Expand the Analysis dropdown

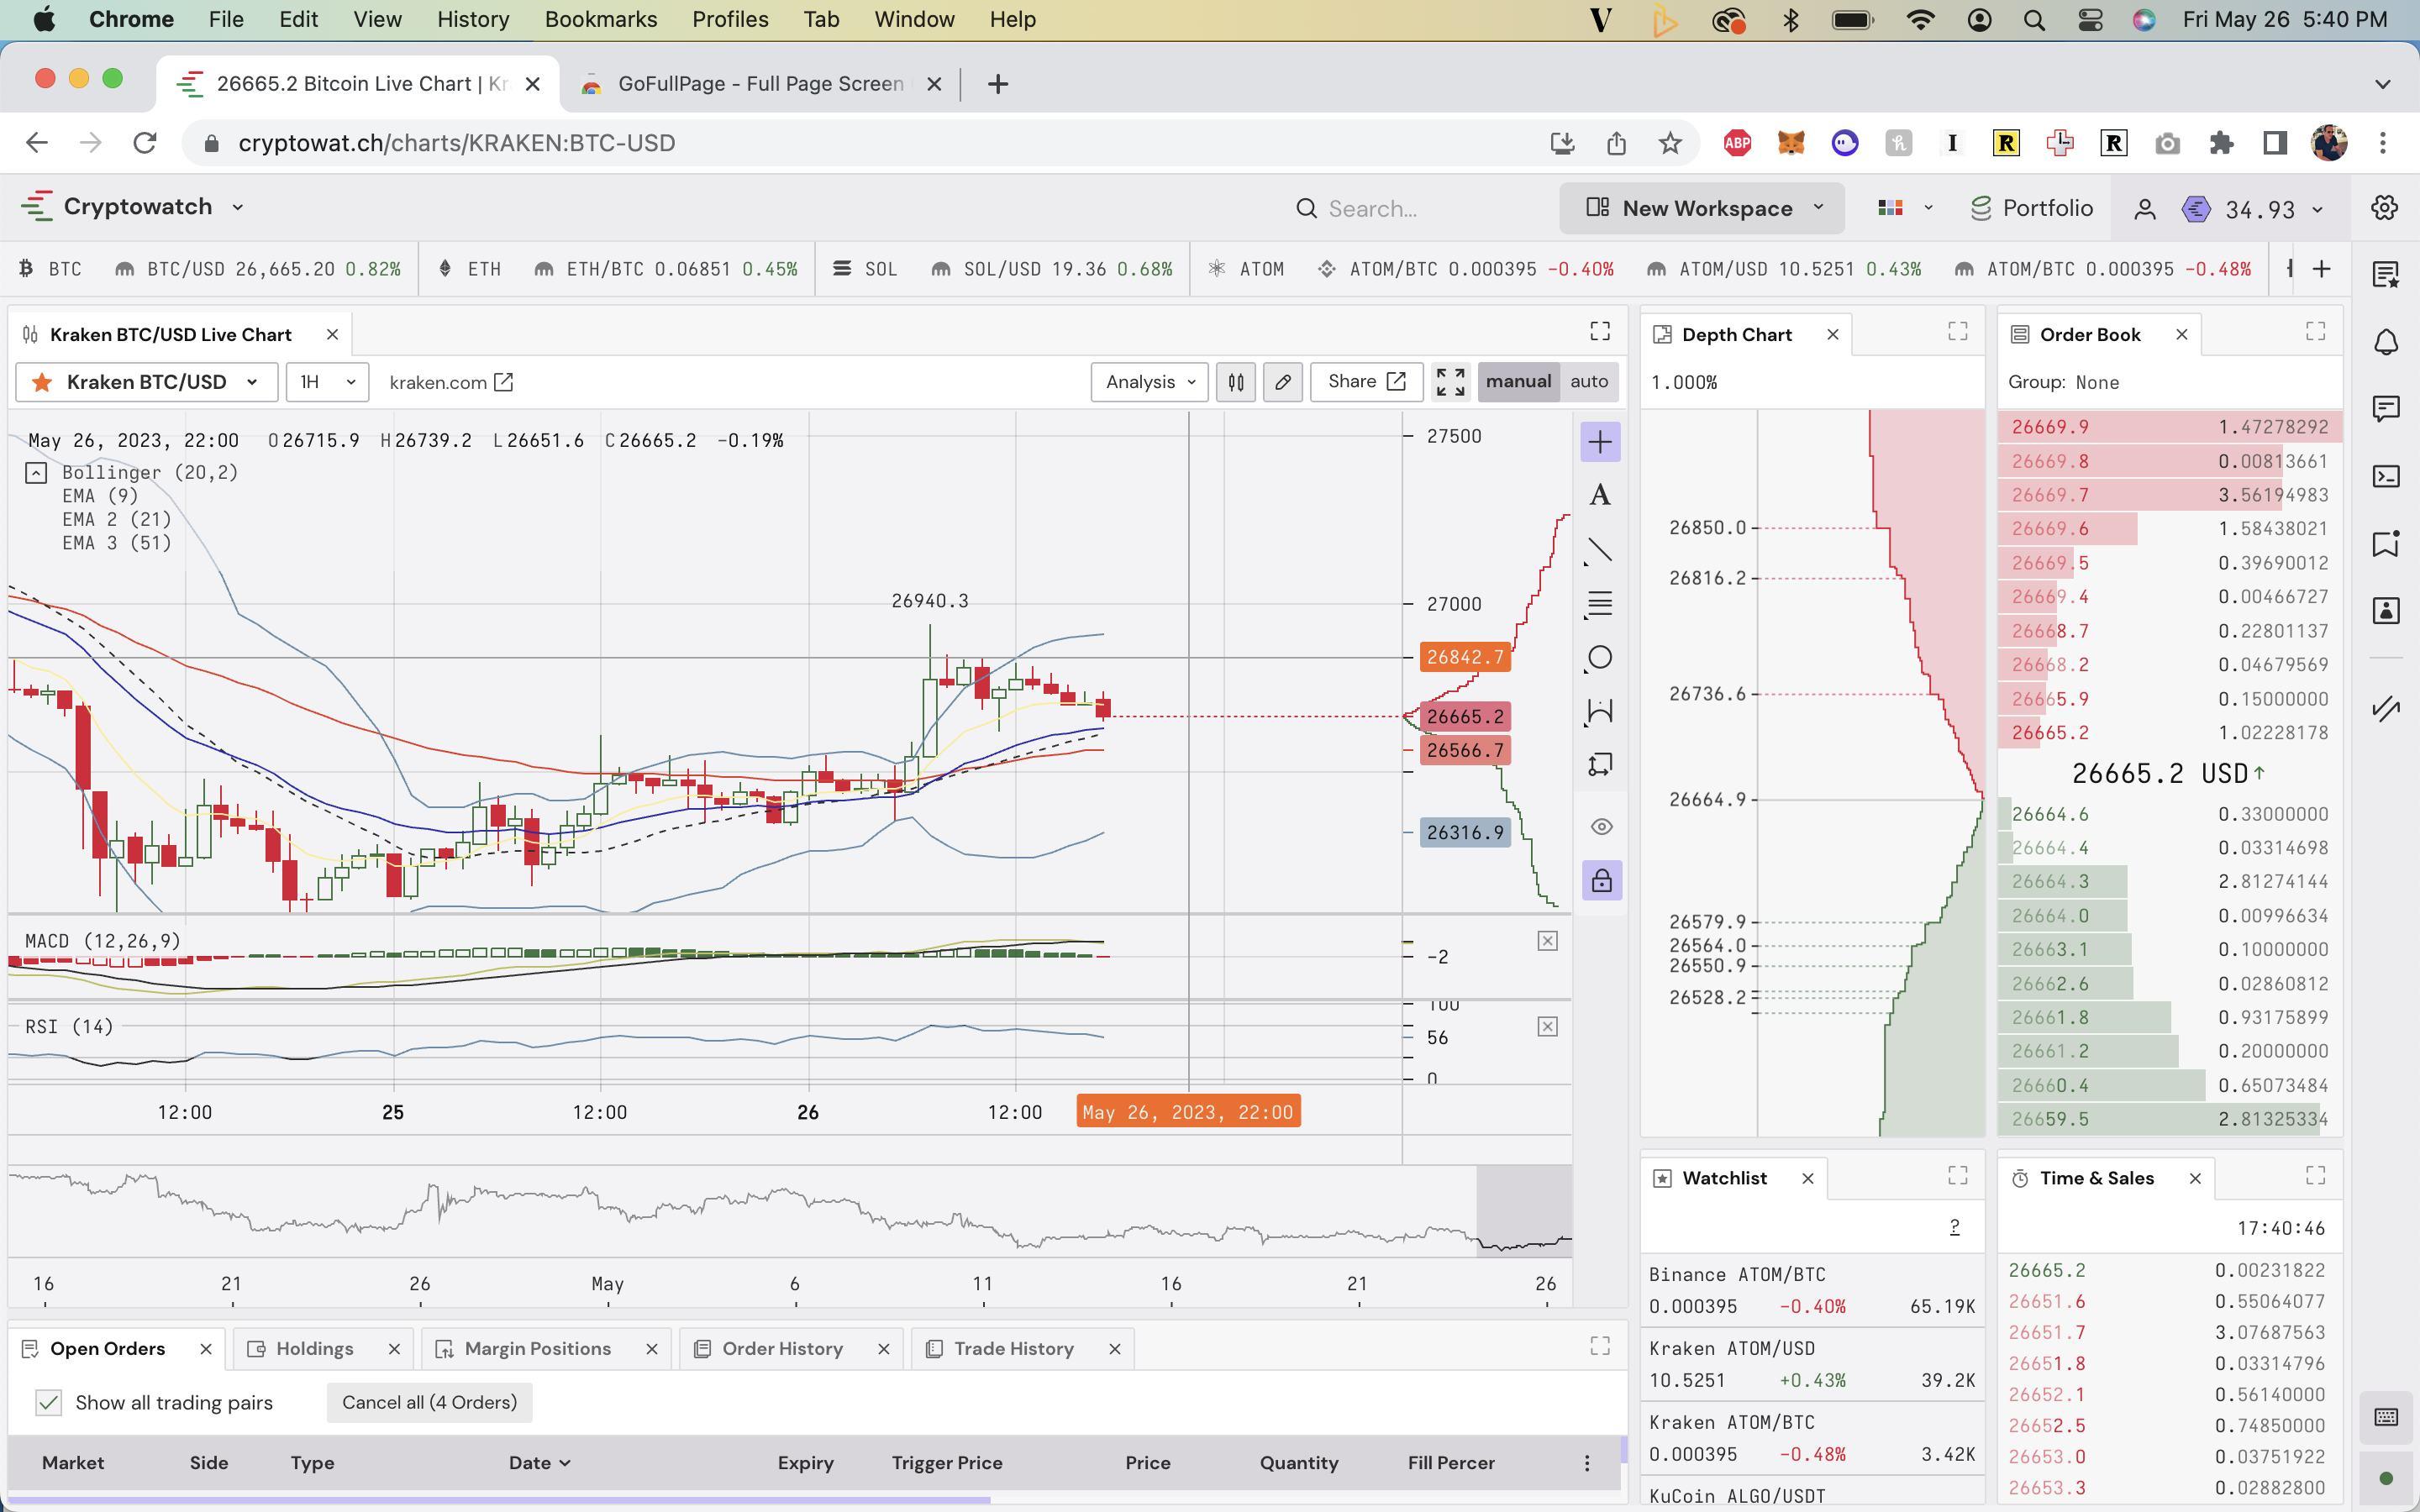1149,382
